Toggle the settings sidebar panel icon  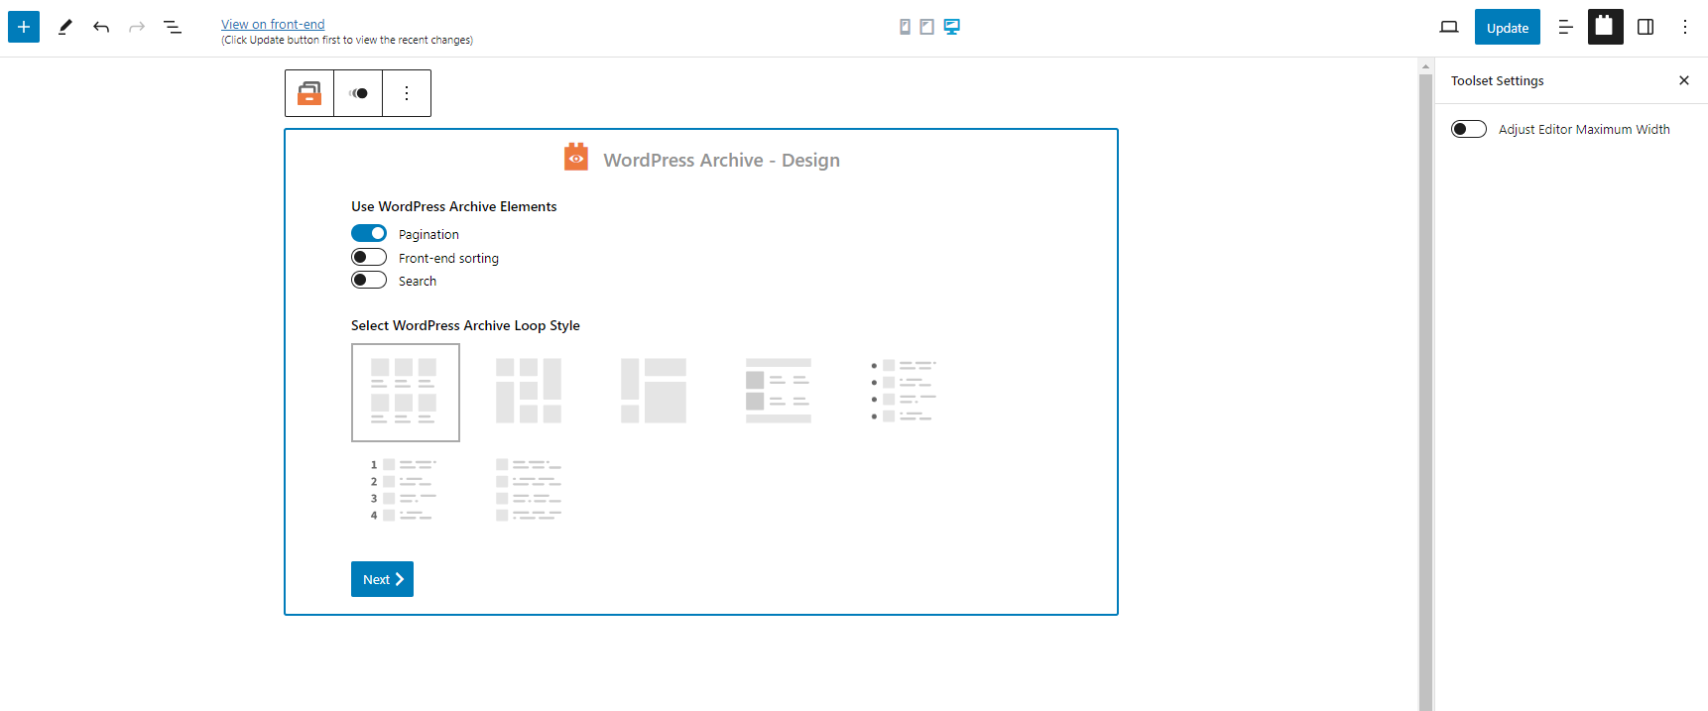tap(1646, 27)
